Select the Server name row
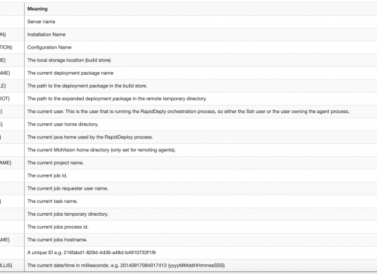Viewport: 377px width, 274px height. point(188,22)
